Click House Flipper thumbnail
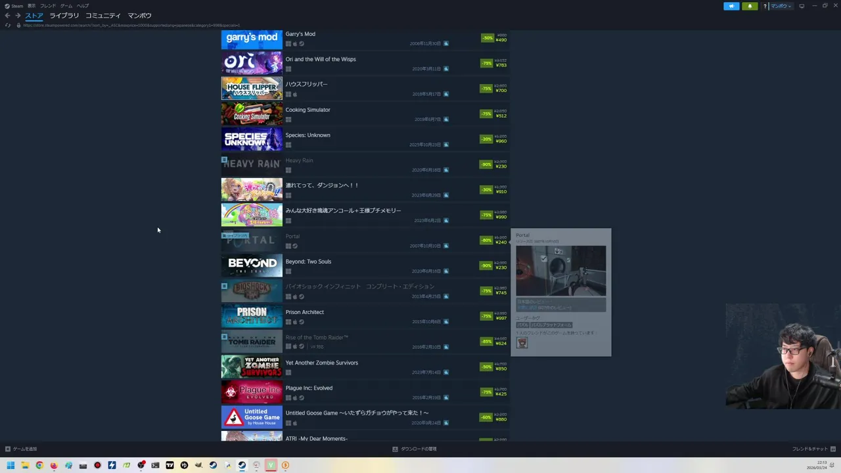841x473 pixels. point(252,89)
